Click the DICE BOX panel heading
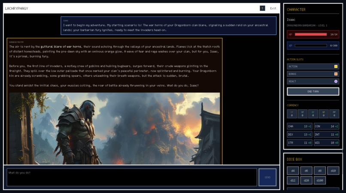The height and width of the screenshot is (193, 346). tap(294, 159)
